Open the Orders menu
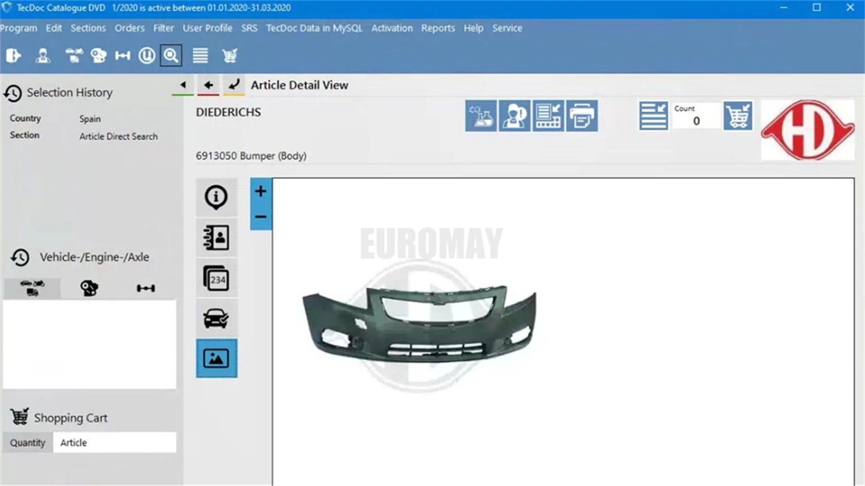Viewport: 865px width, 486px height. 130,28
